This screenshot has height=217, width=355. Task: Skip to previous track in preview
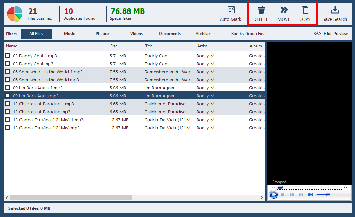tap(292, 195)
